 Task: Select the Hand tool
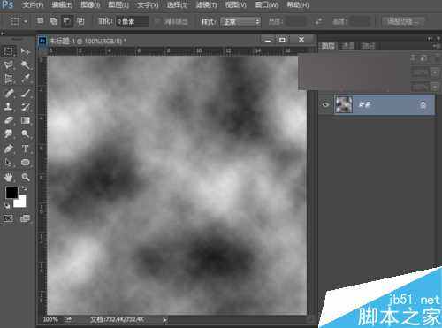[9, 177]
